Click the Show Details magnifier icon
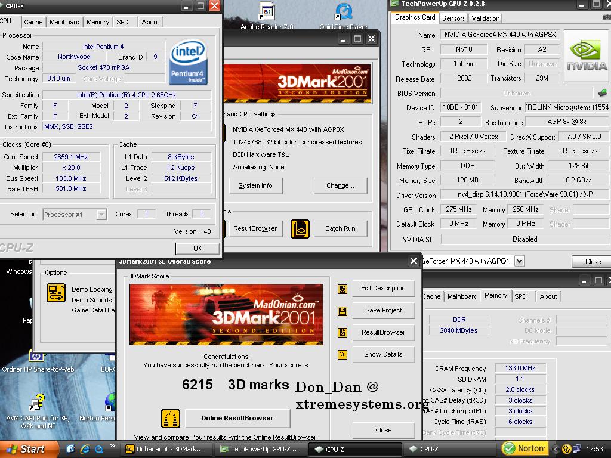 (342, 355)
